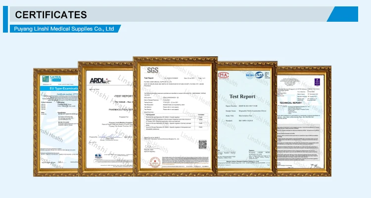The image size is (371, 198).
Task: Click the red round stamp on SGS report
Action: coord(155,162)
